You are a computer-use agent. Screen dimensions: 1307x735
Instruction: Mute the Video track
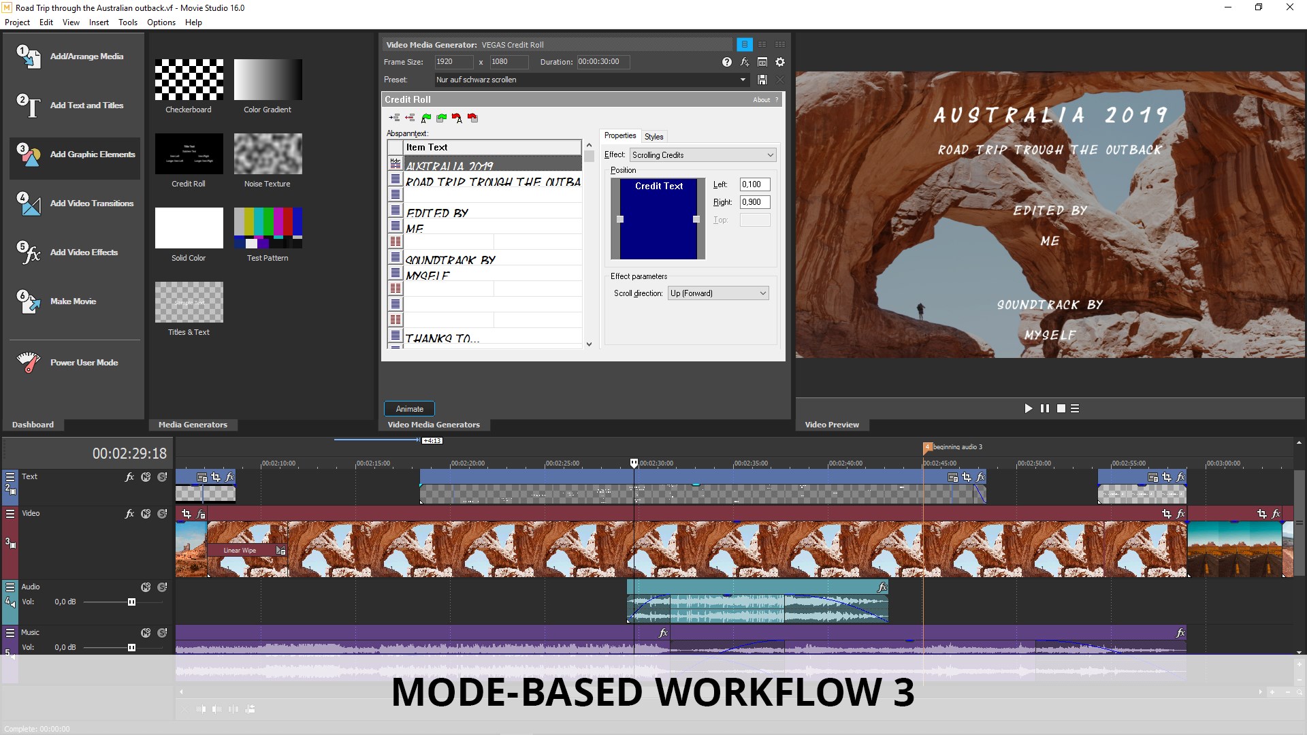146,514
